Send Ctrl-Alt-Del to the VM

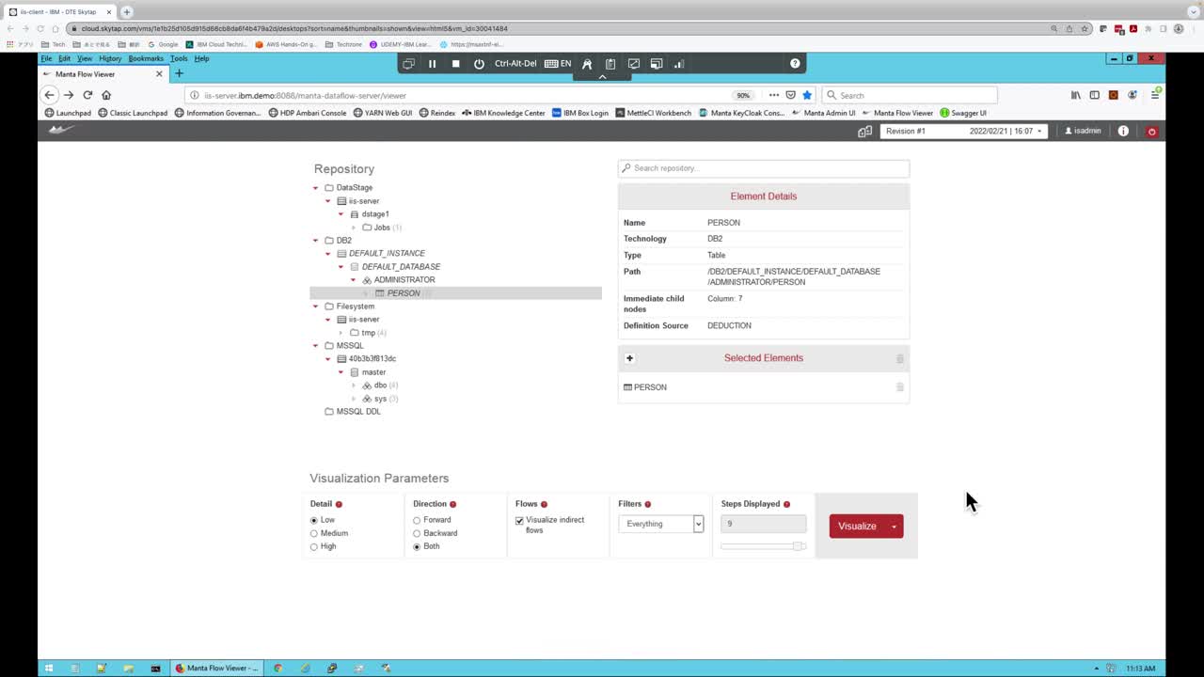(x=515, y=64)
